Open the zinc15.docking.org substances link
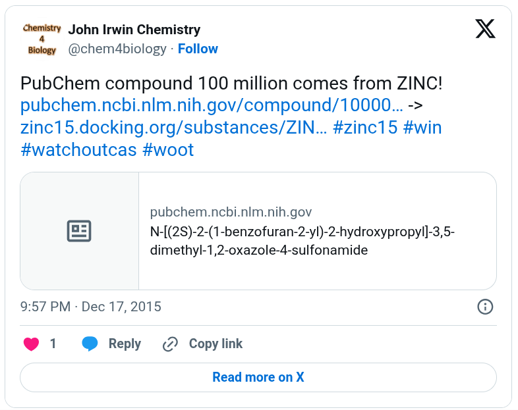The height and width of the screenshot is (410, 518). 174,127
